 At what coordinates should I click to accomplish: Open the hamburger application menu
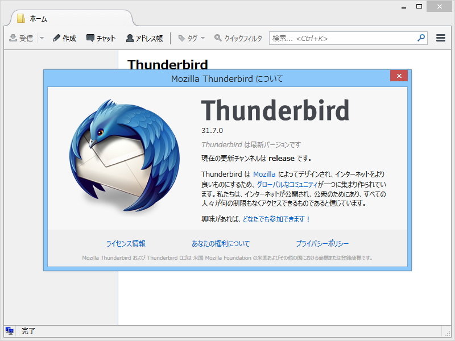440,38
